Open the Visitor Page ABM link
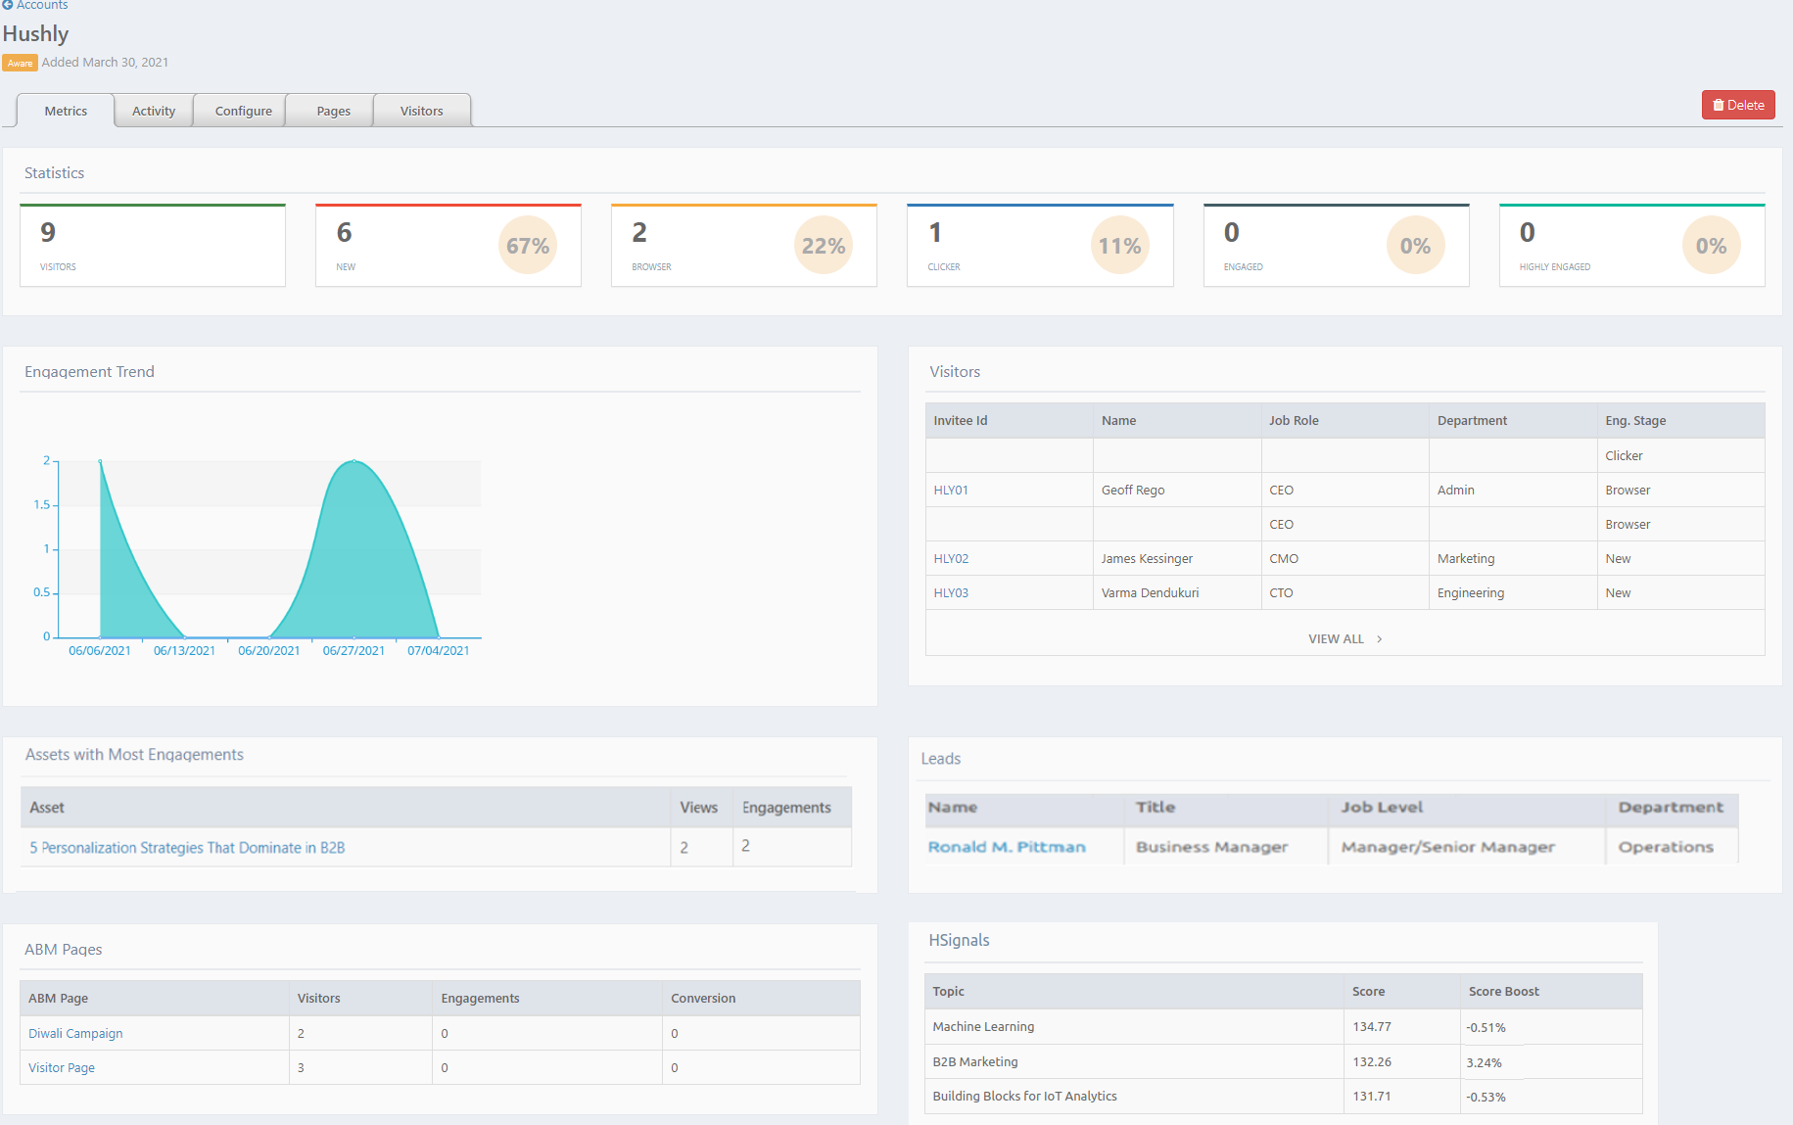The height and width of the screenshot is (1125, 1793). click(x=62, y=1068)
